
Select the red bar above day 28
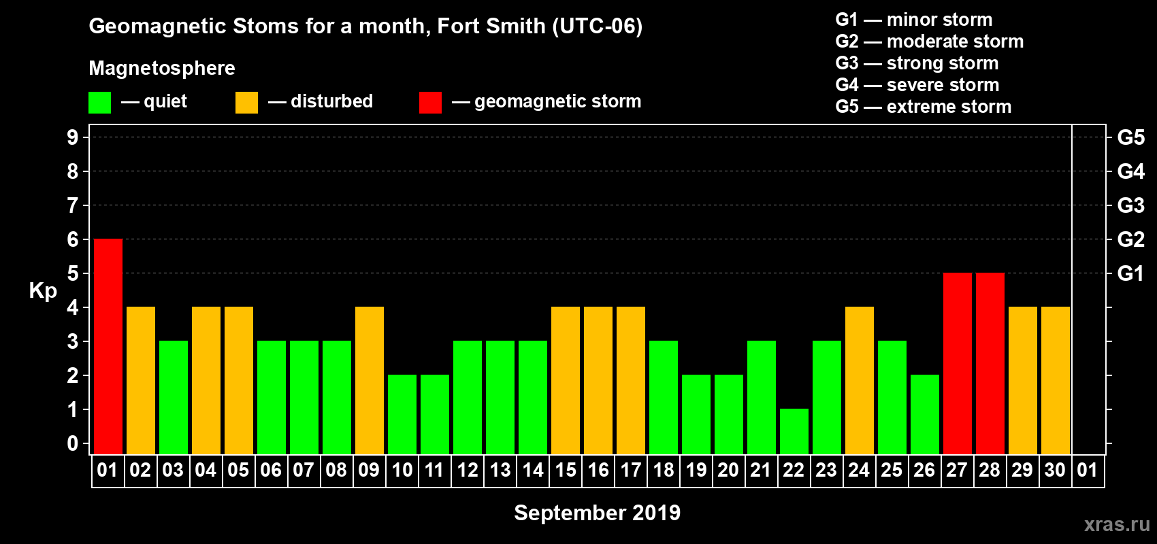990,364
